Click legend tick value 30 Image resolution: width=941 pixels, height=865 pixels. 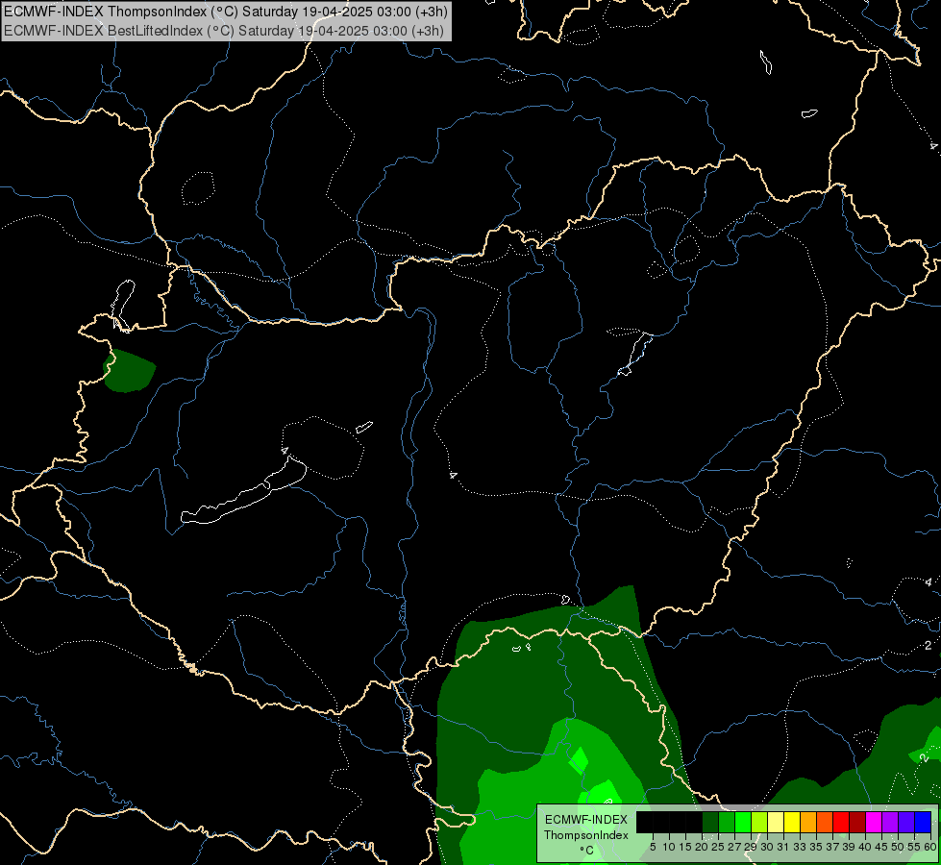766,847
